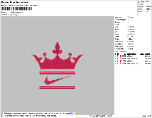Click the Min Stitch value '0.2 mm'

pos(130,44)
